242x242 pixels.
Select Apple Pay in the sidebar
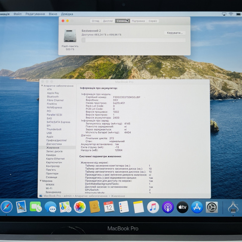[x=53, y=93]
